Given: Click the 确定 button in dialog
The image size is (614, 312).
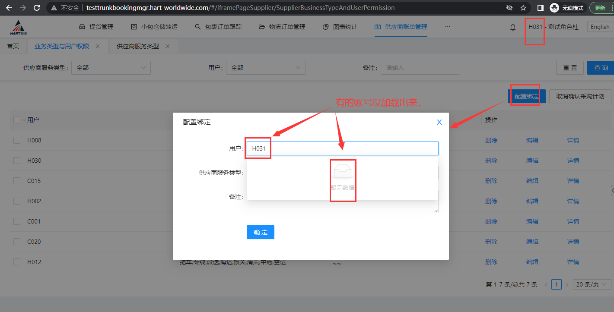Looking at the screenshot, I should 260,232.
